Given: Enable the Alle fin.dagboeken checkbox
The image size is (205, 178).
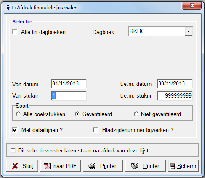Looking at the screenshot, I should tap(15, 32).
